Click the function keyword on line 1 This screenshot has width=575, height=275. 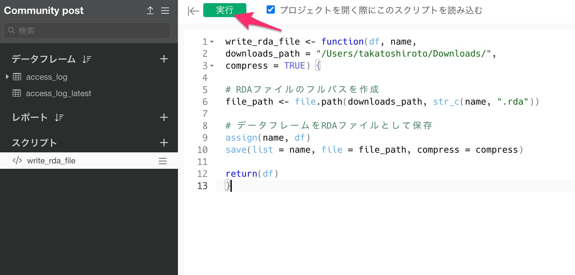(x=342, y=41)
